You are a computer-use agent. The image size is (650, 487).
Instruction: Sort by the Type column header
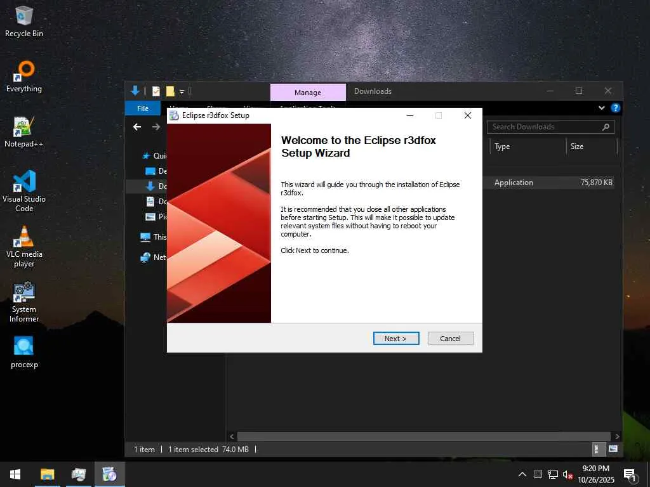[x=528, y=146]
